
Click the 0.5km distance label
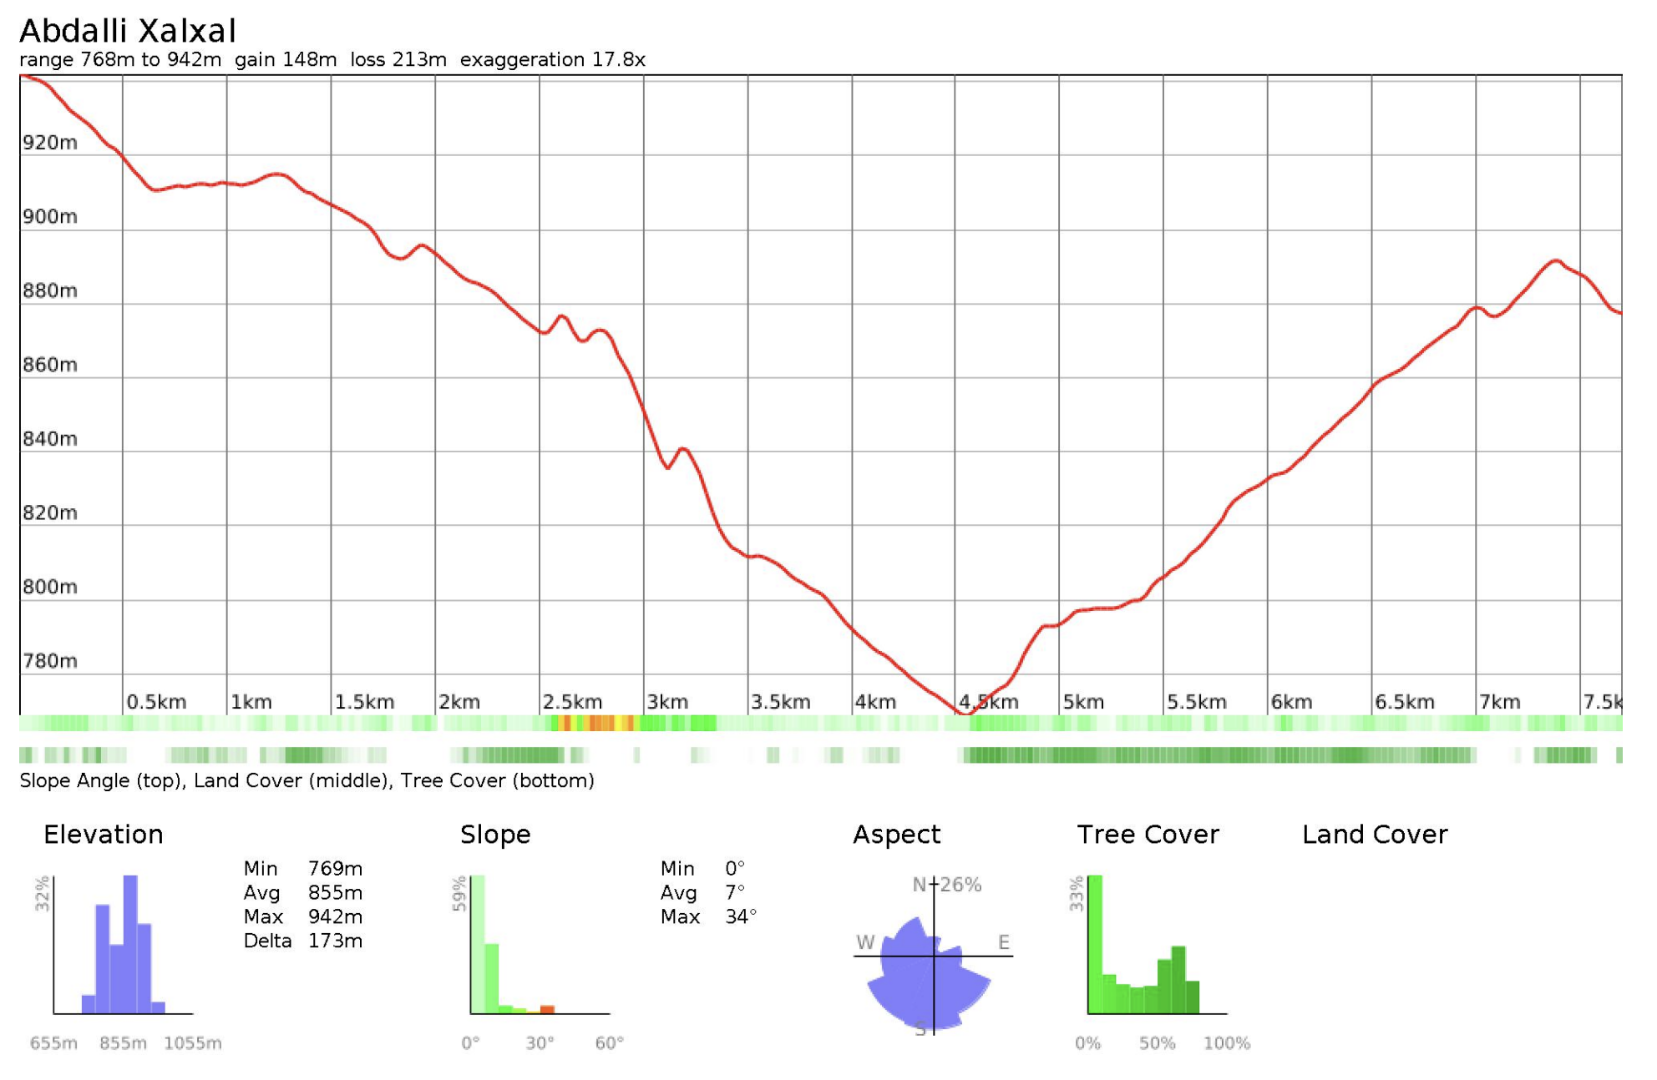[157, 703]
